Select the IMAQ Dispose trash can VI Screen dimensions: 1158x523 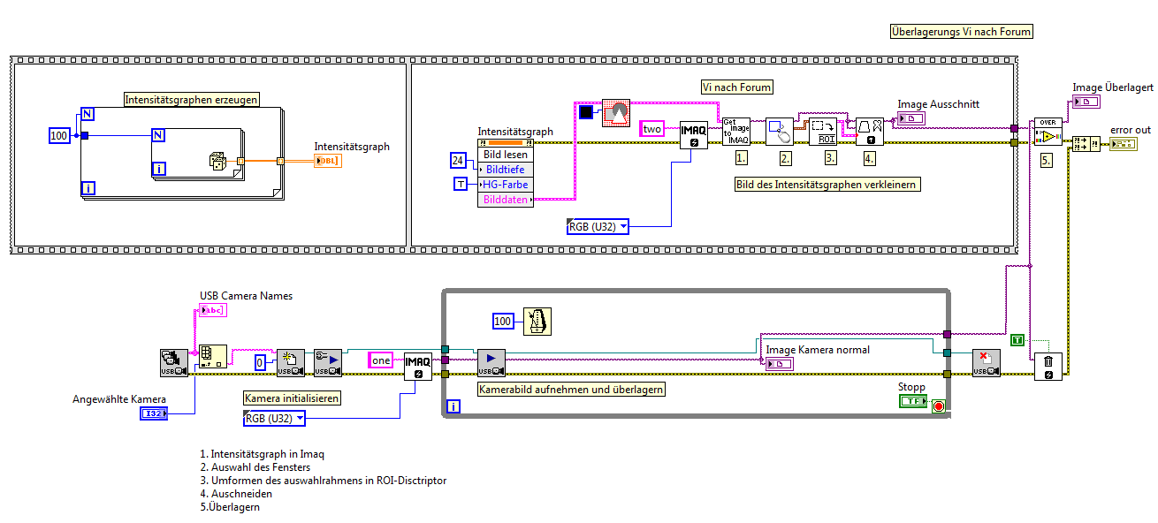pyautogui.click(x=1048, y=366)
